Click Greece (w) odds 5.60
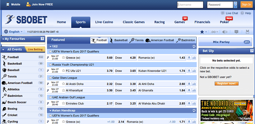The height and width of the screenshot is (124, 255). (109, 58)
